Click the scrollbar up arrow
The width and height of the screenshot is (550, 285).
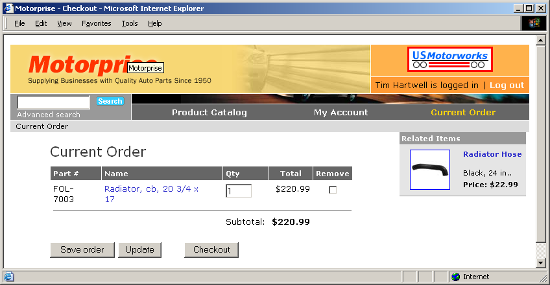(x=540, y=40)
